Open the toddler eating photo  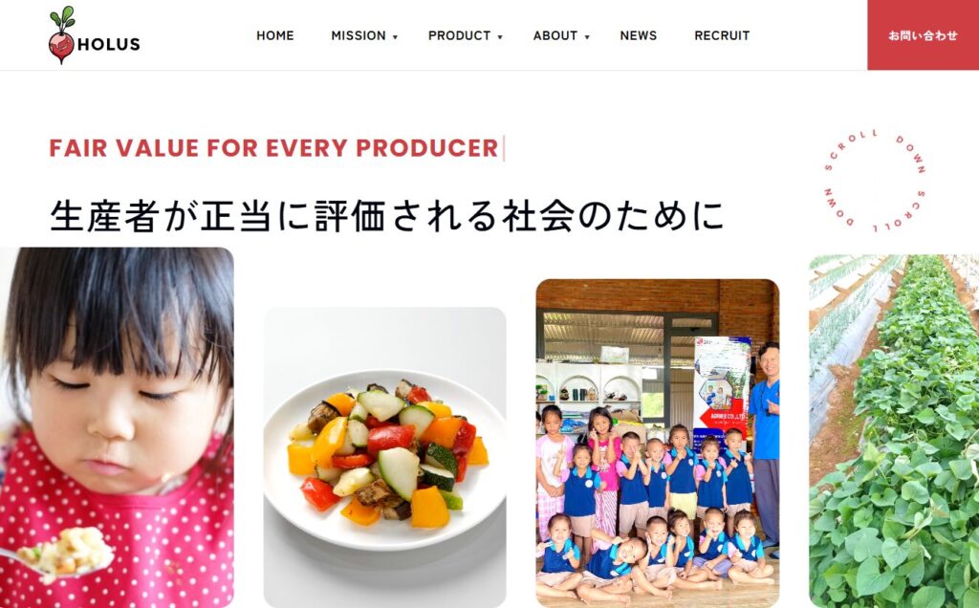117,427
